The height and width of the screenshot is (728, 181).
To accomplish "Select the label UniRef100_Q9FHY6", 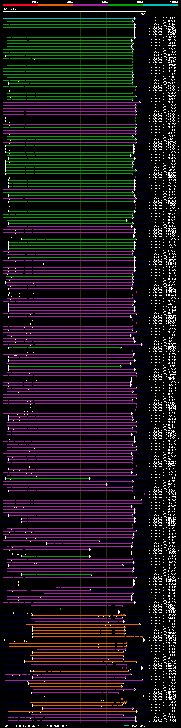I will (162, 65).
